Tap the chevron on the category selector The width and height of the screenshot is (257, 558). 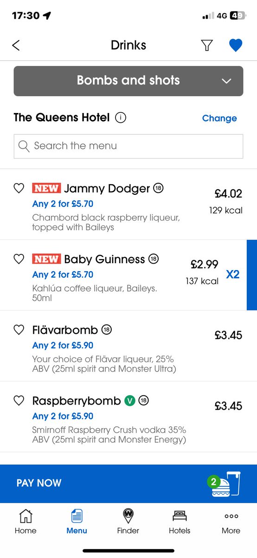pyautogui.click(x=226, y=81)
